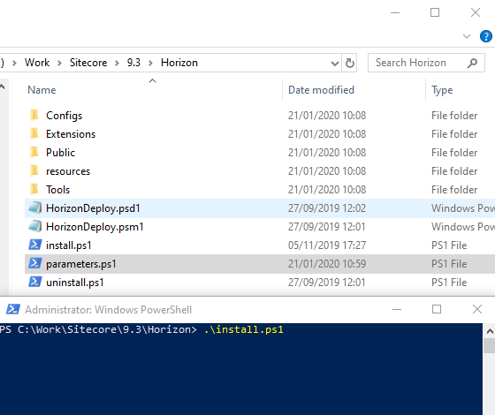
Task: Close the PowerShell window
Action: 477,309
